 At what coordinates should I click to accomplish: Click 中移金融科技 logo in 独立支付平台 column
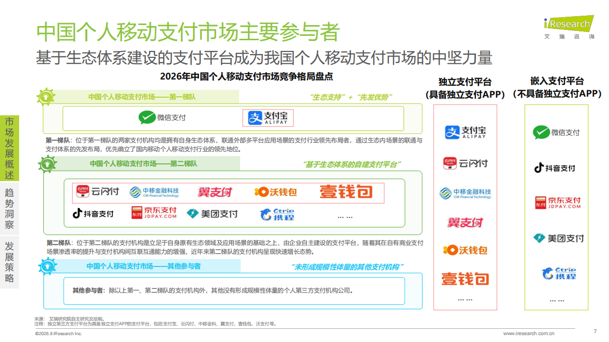coord(465,193)
